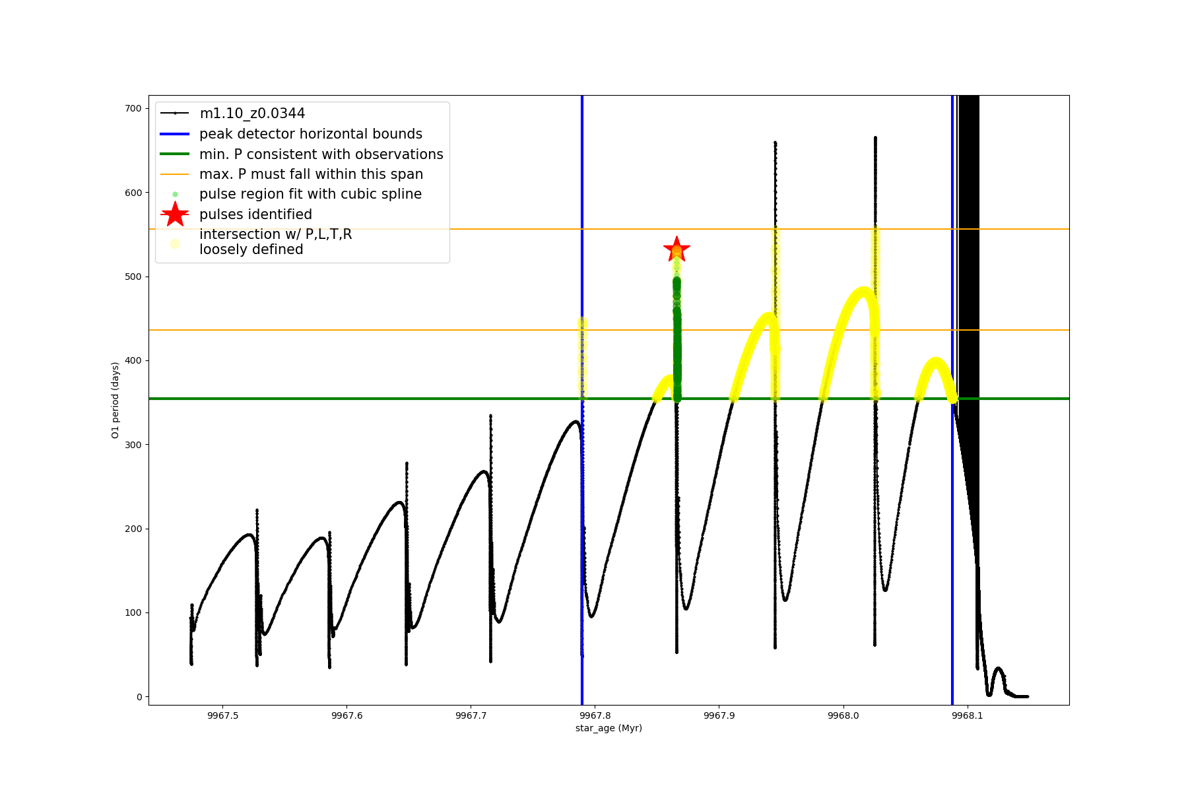The image size is (1188, 792).
Task: Click the 'pulses identified' legend text
Action: coord(255,214)
